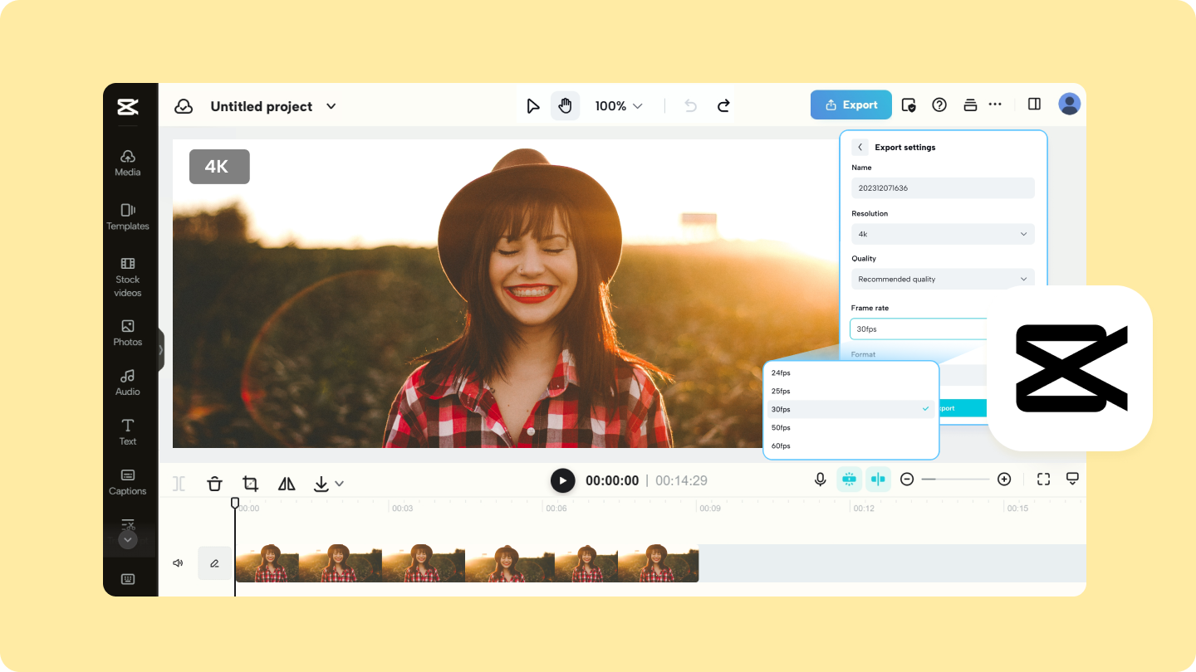Toggle the side panel layout icon

click(1034, 104)
